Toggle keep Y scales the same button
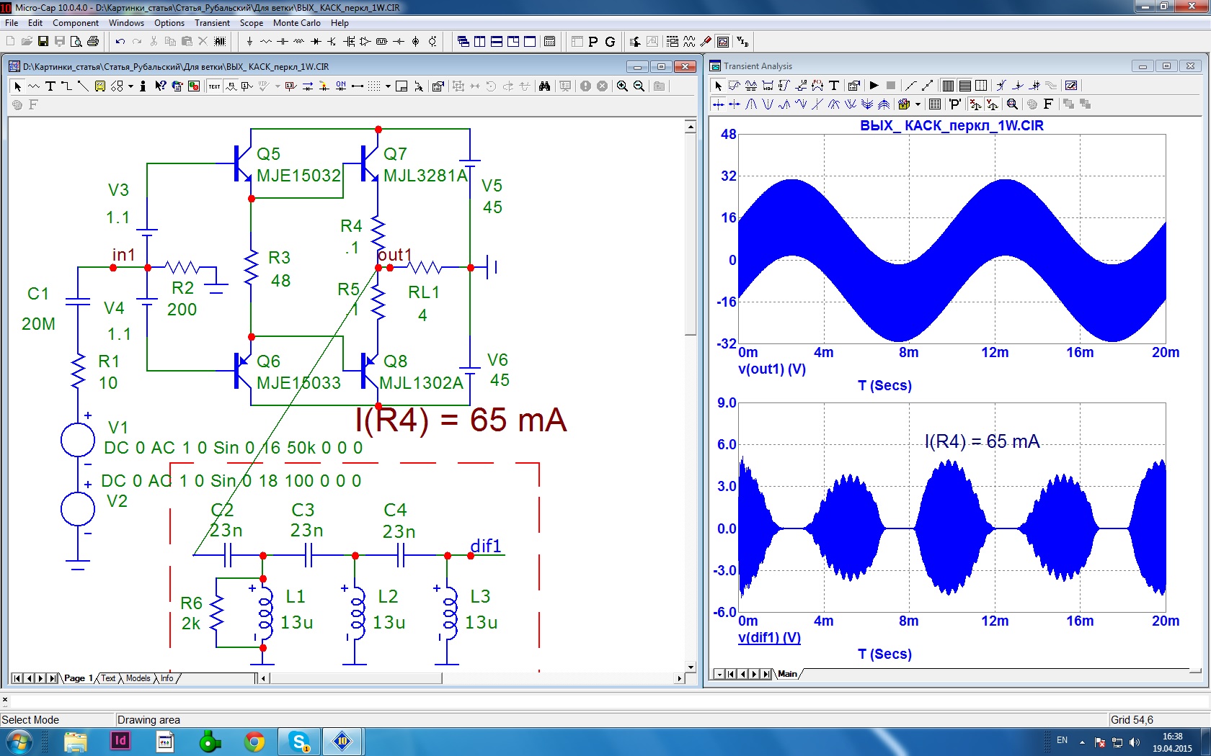 coord(992,104)
